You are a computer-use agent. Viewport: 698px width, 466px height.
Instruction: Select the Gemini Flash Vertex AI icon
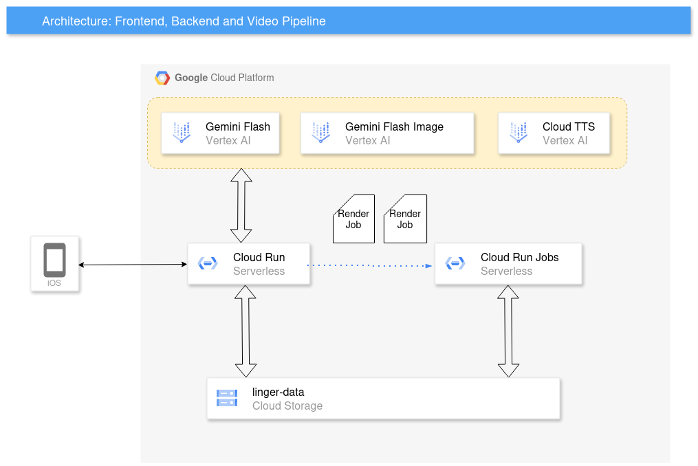[x=182, y=133]
